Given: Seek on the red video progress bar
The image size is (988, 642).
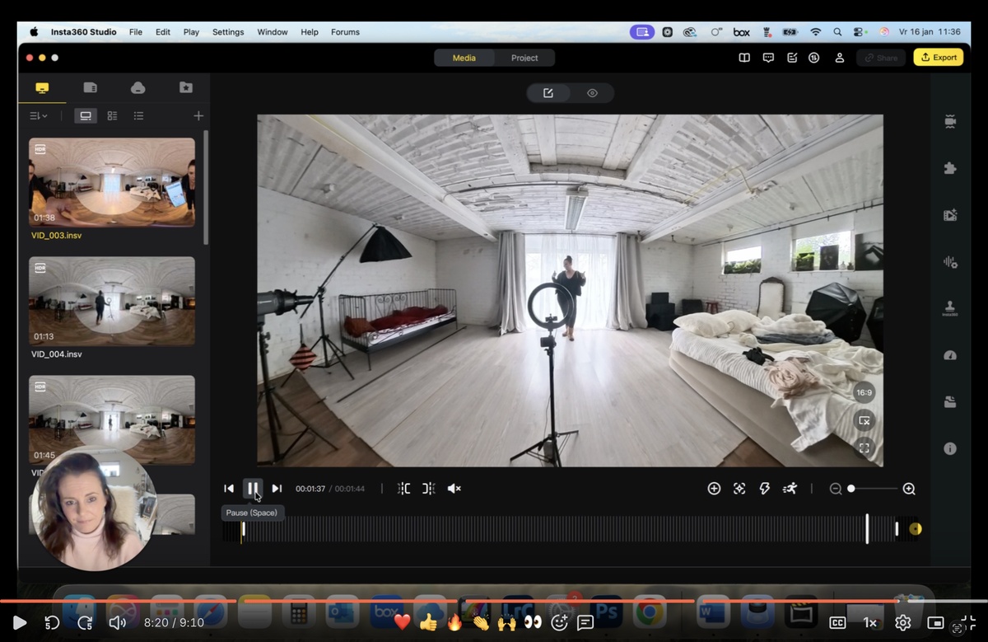Looking at the screenshot, I should [494, 601].
